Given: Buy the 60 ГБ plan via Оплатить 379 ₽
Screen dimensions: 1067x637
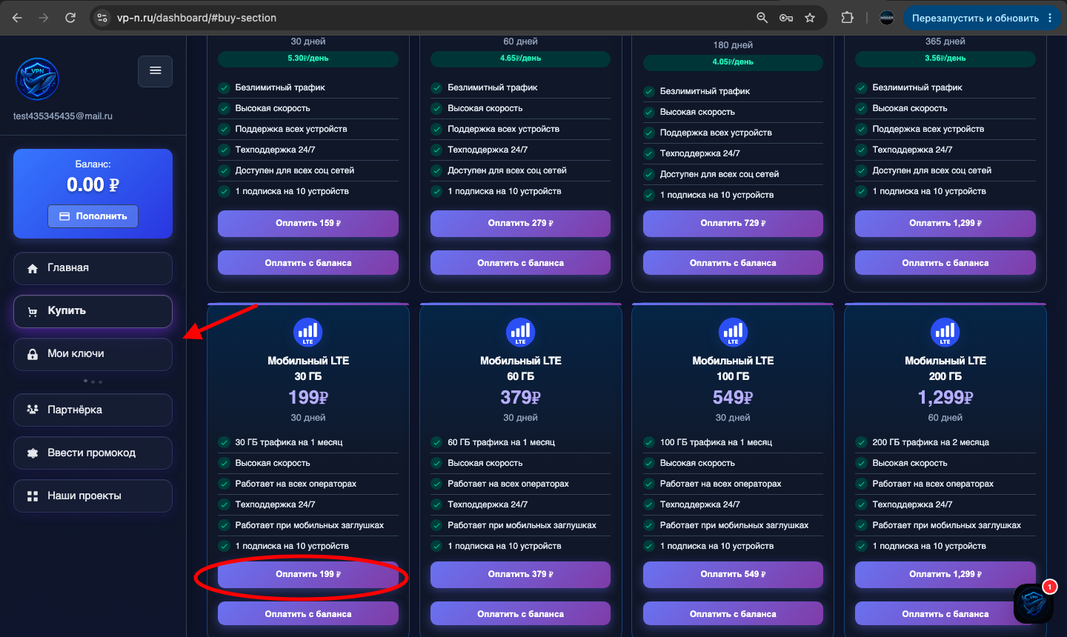Looking at the screenshot, I should 521,574.
